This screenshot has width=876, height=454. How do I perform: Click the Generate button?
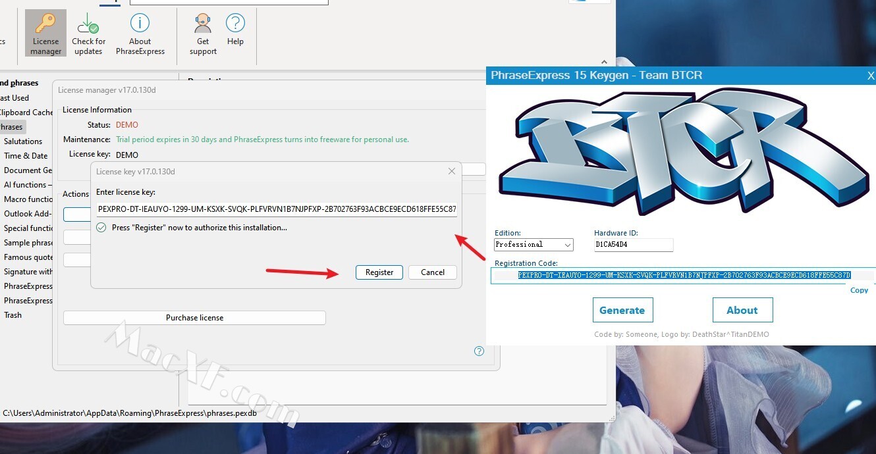click(x=622, y=310)
